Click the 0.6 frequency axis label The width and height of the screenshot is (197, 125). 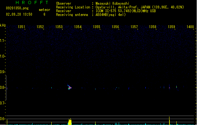(x=3, y=119)
